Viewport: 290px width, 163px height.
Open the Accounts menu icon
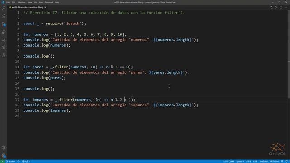(x=4, y=148)
